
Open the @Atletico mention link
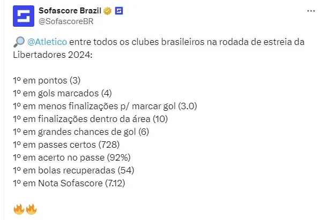(x=47, y=42)
